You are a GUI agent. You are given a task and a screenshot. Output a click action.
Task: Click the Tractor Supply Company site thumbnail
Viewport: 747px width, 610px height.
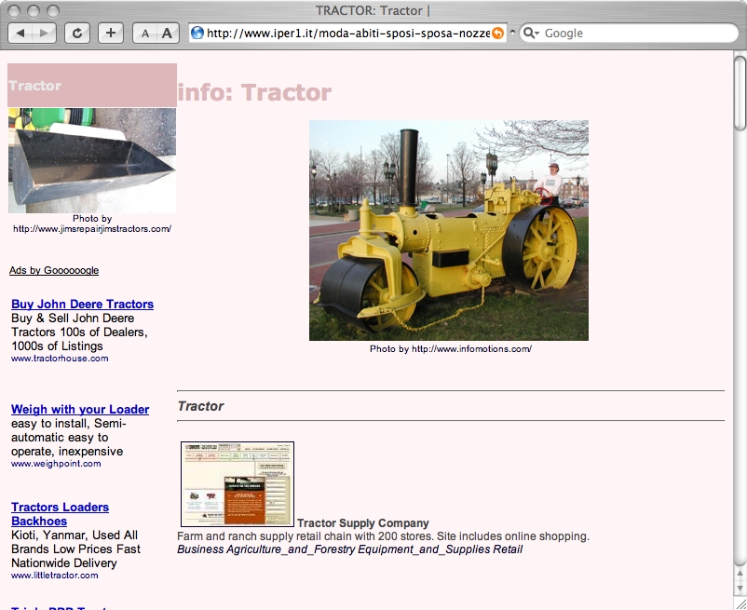[238, 484]
